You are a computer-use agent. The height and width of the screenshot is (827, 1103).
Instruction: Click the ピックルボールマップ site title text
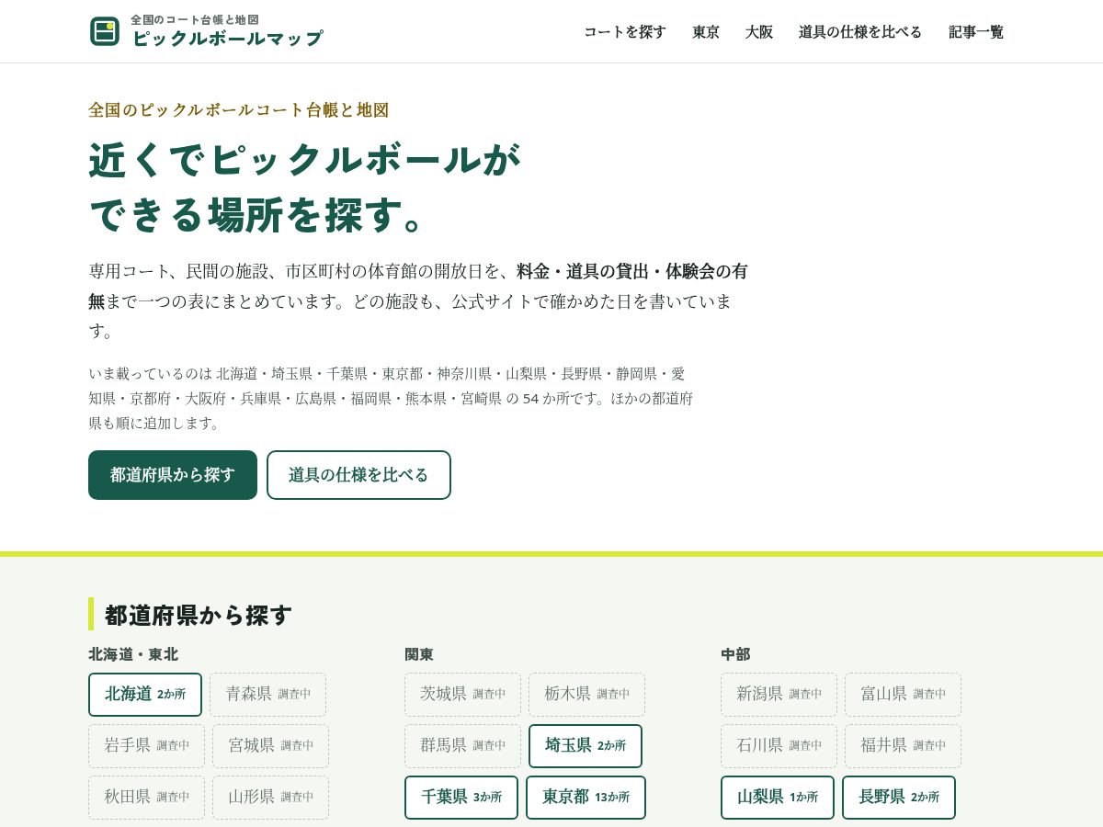227,39
